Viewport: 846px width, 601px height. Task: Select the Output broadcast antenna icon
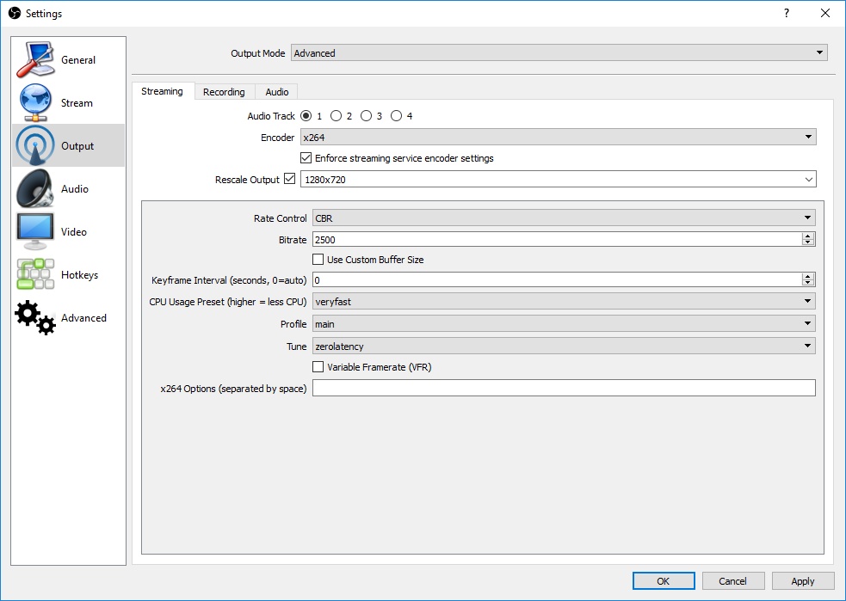pyautogui.click(x=35, y=145)
